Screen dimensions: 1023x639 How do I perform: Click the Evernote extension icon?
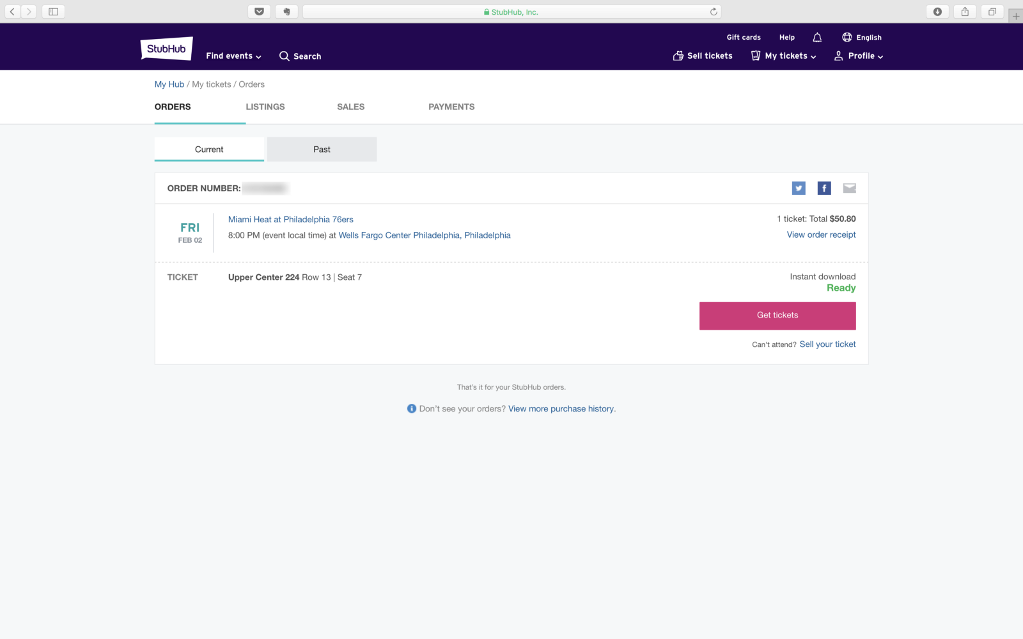(286, 12)
